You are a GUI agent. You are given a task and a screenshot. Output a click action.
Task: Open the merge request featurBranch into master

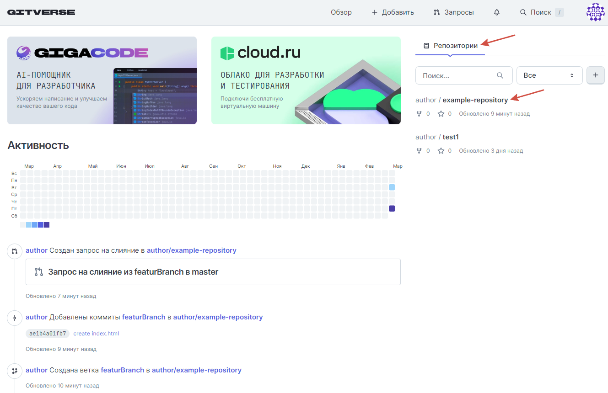133,272
